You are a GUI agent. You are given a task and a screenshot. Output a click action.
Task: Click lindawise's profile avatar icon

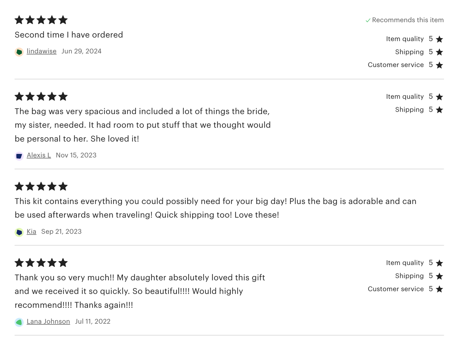click(x=19, y=52)
